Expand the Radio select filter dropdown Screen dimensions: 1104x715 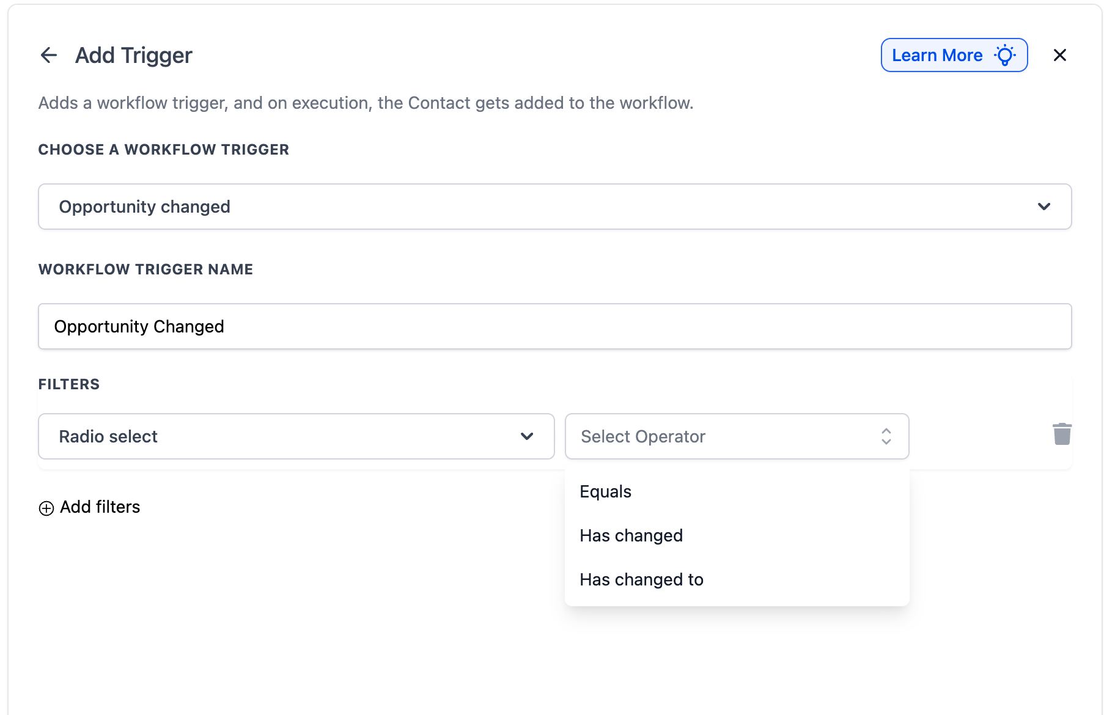296,436
